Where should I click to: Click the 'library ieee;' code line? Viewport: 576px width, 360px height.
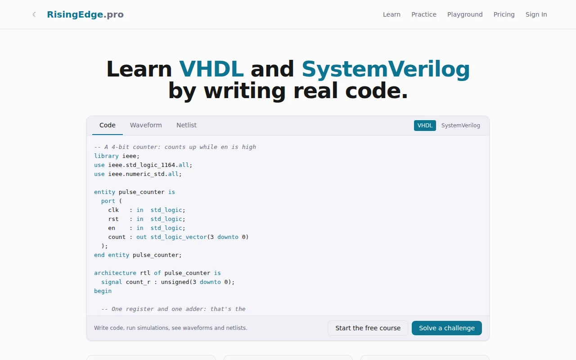[x=117, y=156]
